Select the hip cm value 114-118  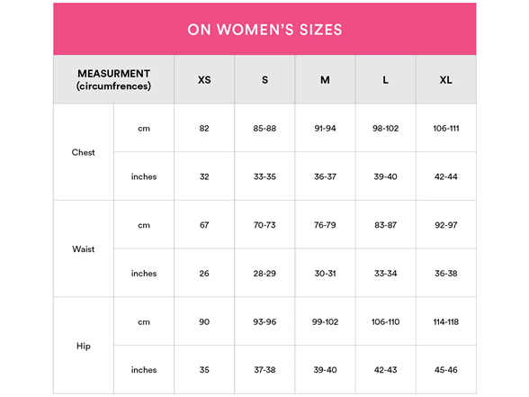[446, 321]
